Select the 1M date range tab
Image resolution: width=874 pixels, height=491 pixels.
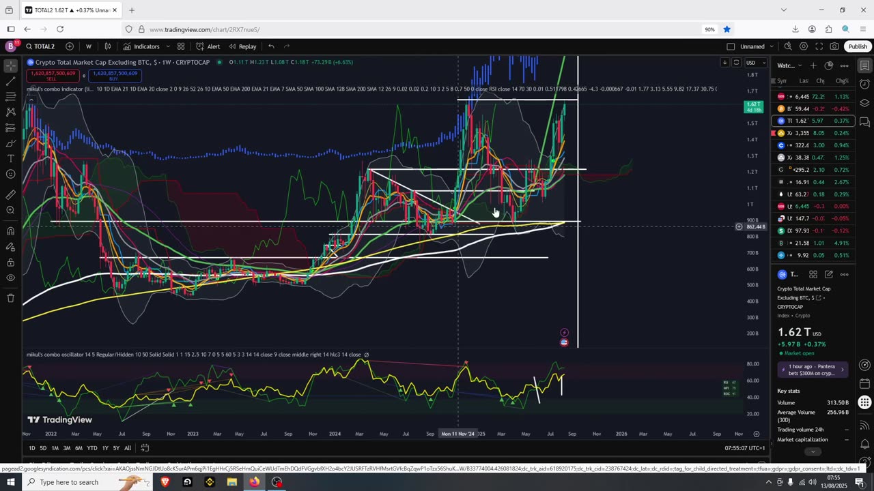(55, 448)
